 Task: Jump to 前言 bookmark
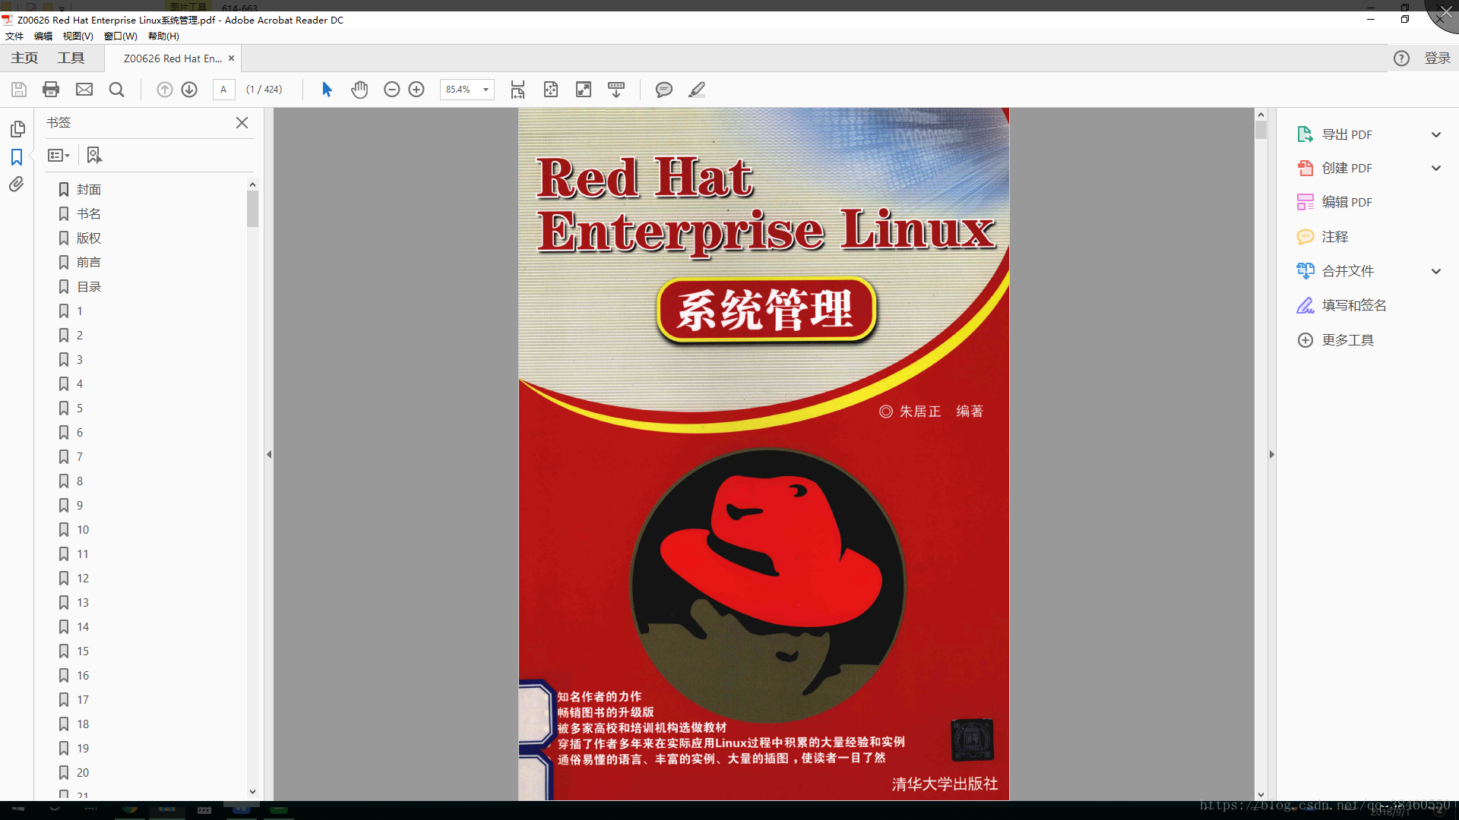tap(89, 263)
